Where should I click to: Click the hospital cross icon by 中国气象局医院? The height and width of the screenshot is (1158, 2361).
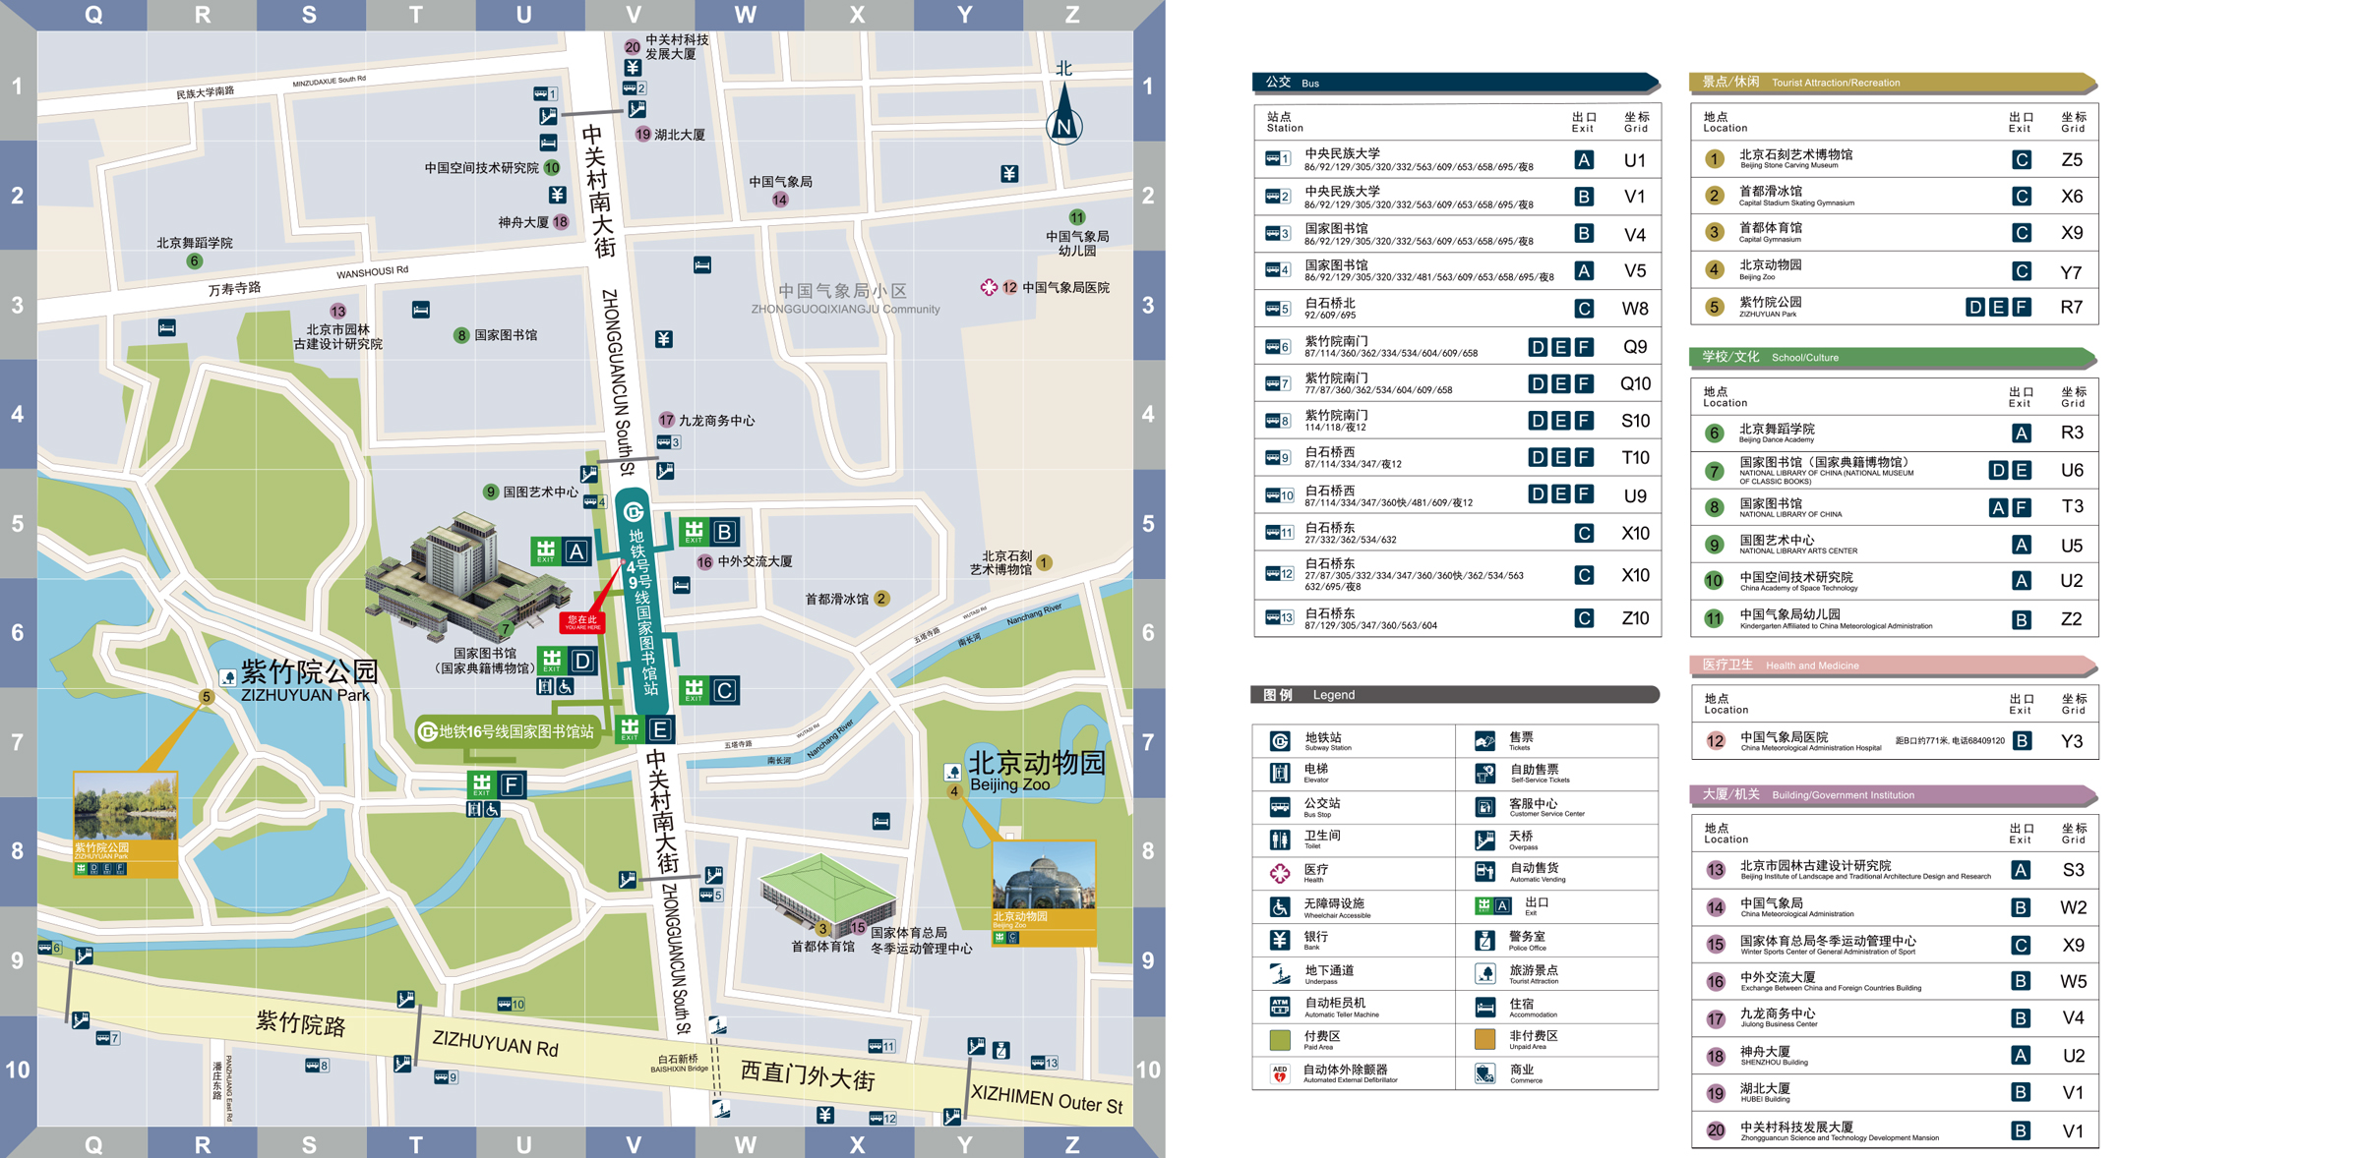(989, 287)
